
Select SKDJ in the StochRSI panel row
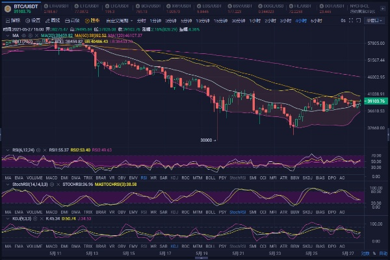point(307,213)
